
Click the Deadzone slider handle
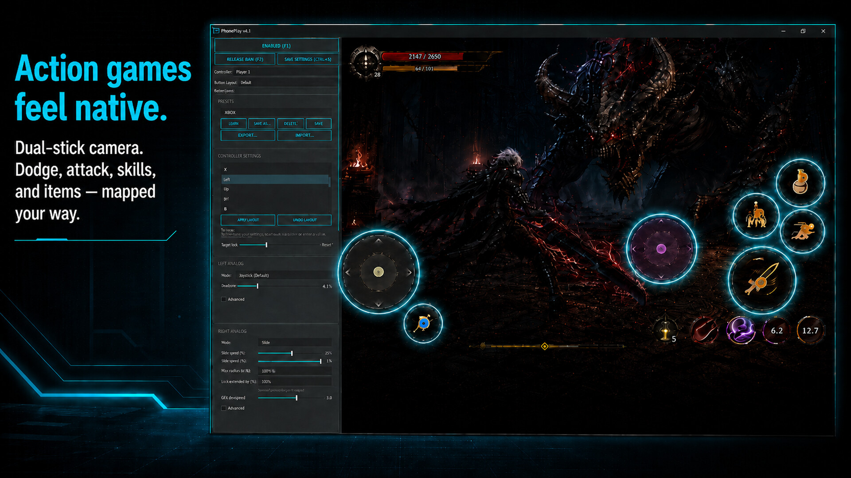(258, 286)
